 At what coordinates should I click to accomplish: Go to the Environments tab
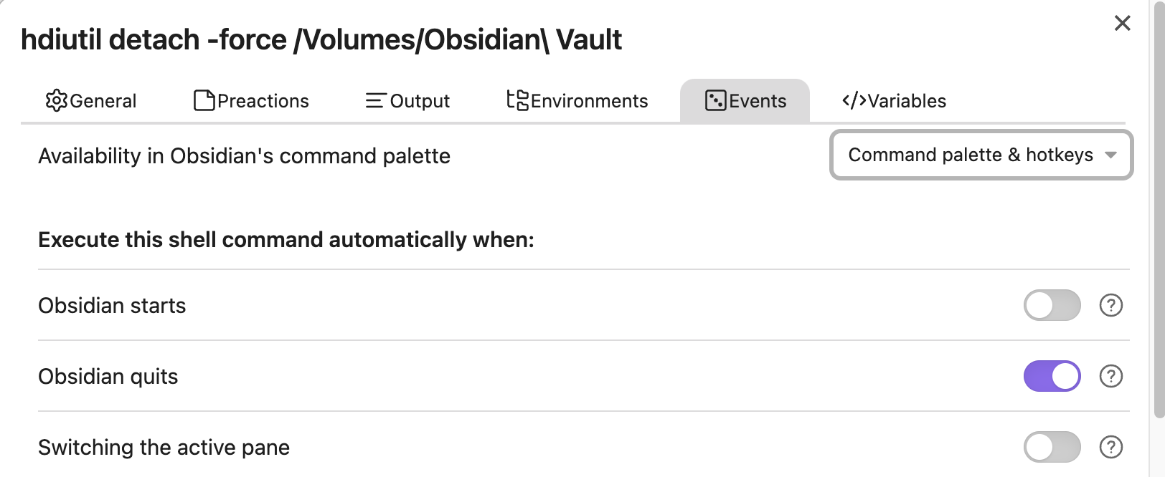[577, 101]
